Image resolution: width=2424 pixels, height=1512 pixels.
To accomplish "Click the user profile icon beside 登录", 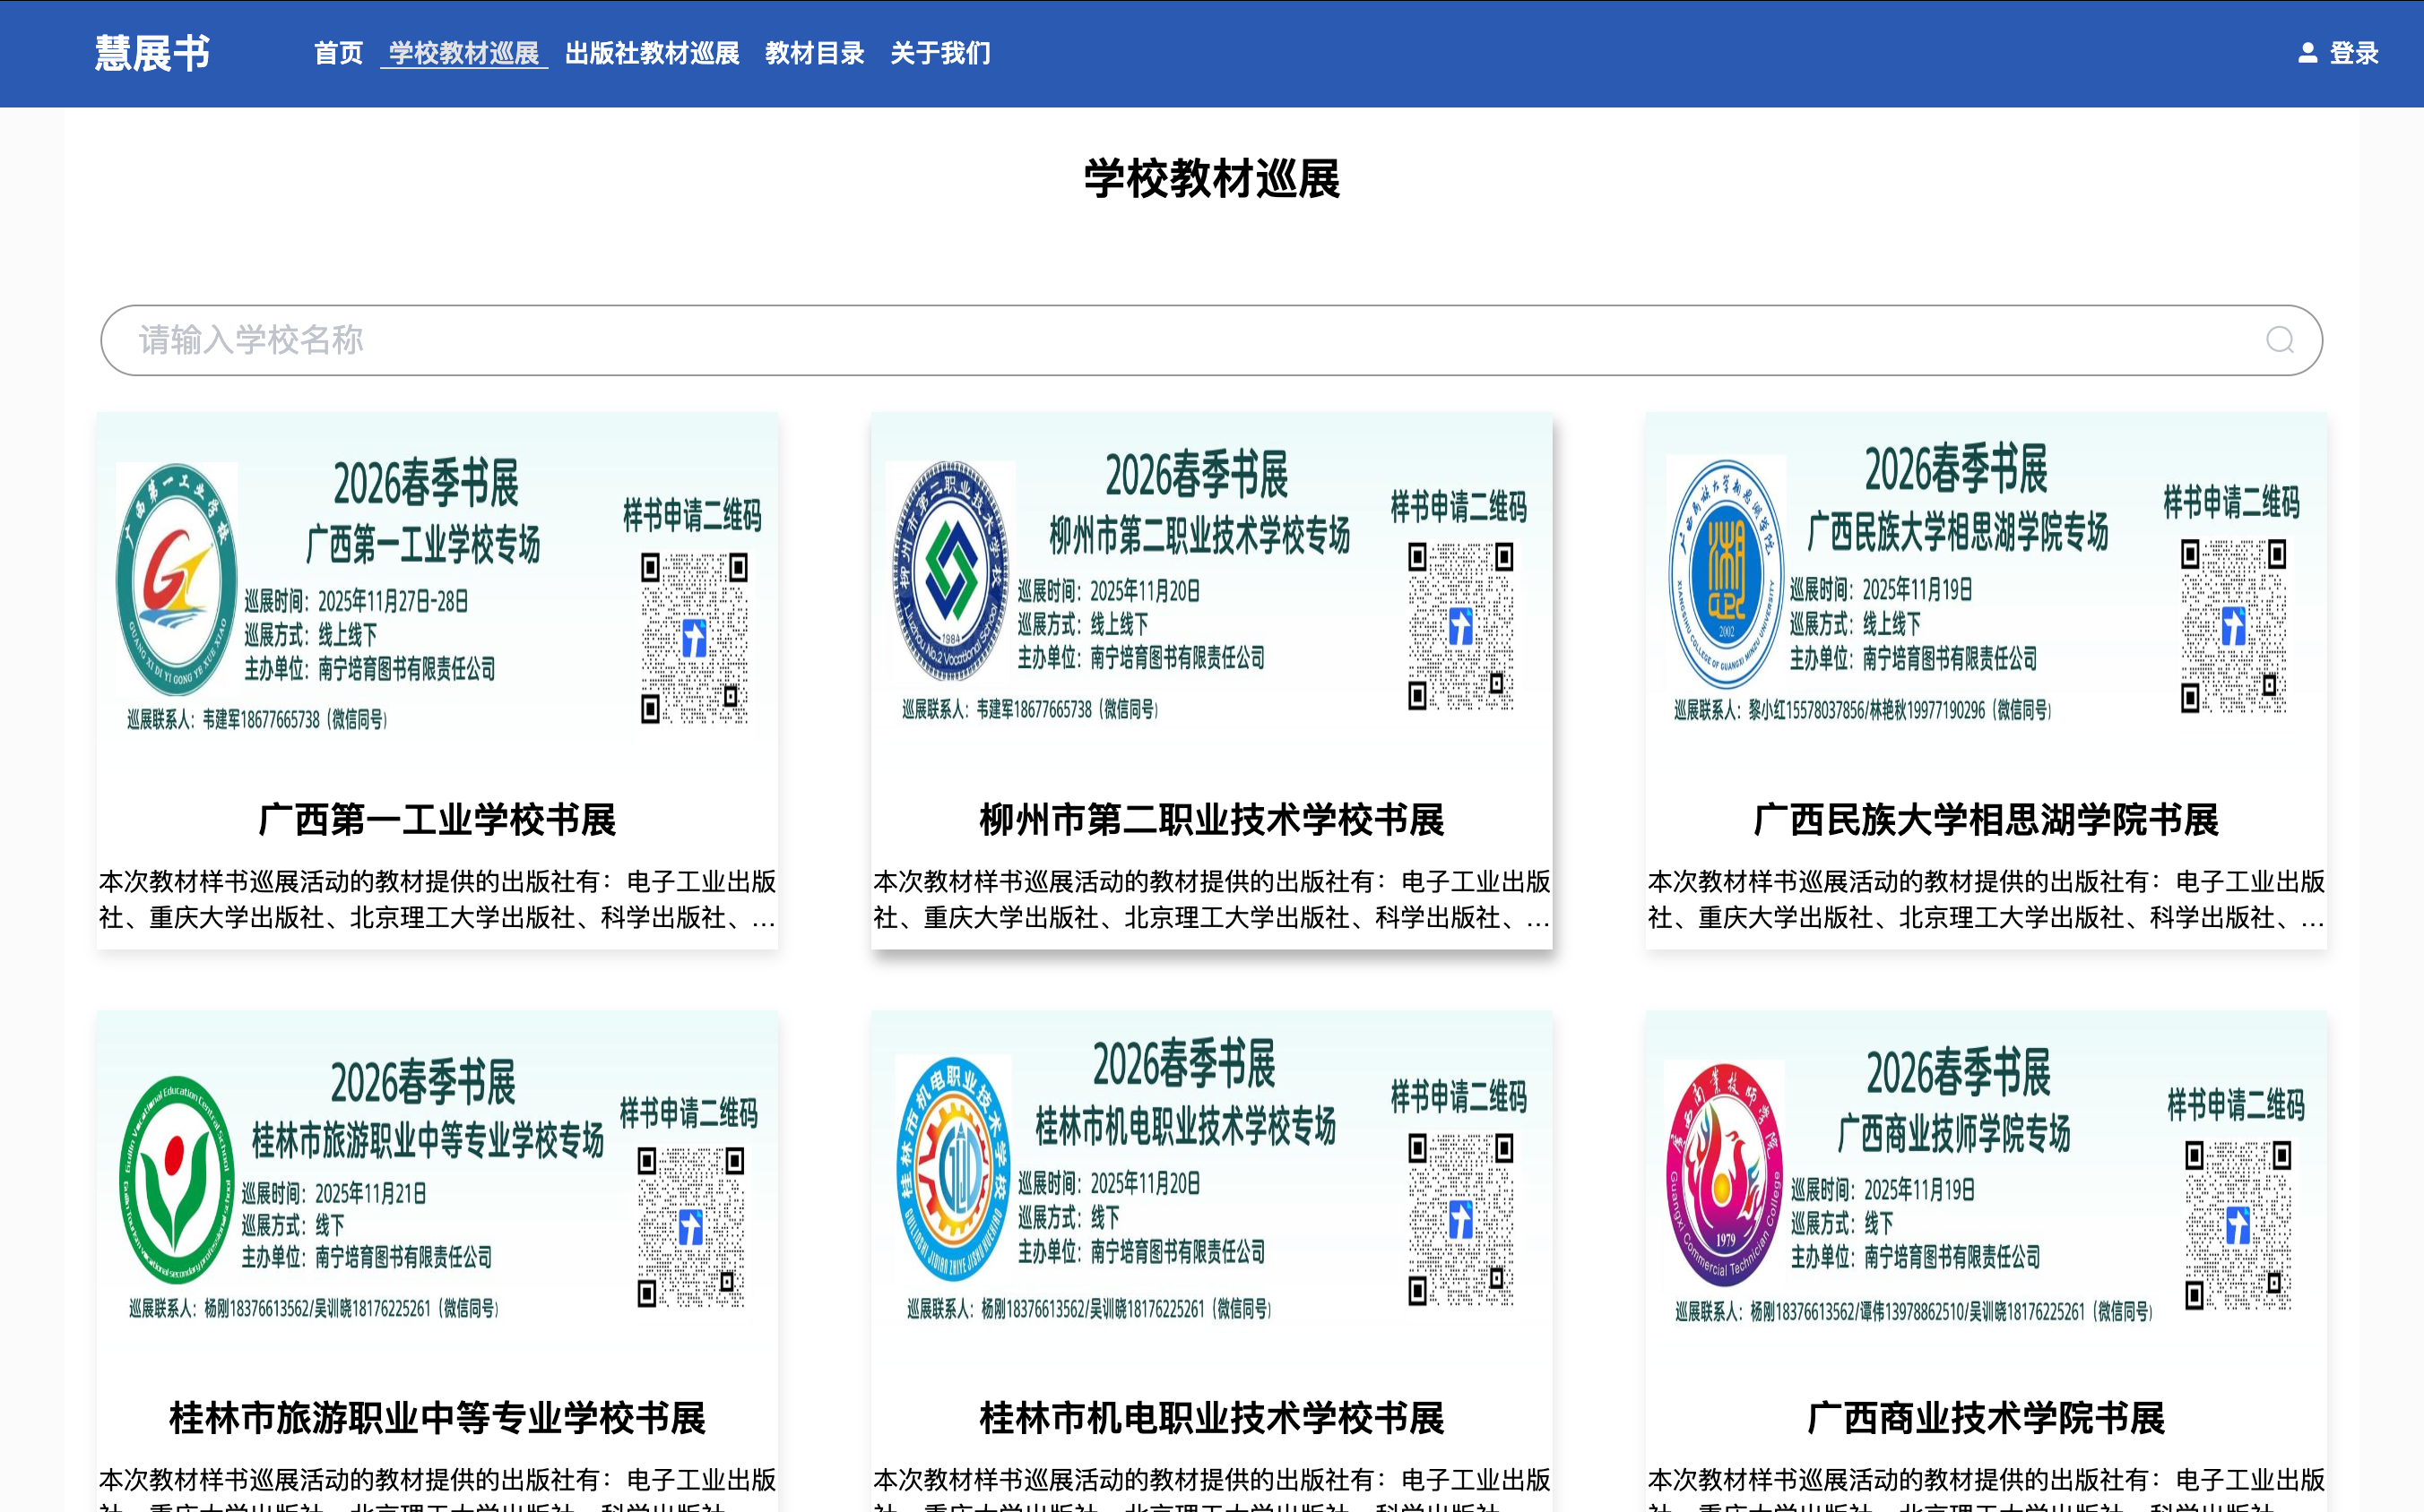I will pos(2307,53).
